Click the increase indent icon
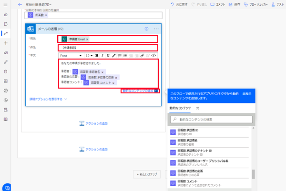This screenshot has height=191, width=286. [x=136, y=56]
